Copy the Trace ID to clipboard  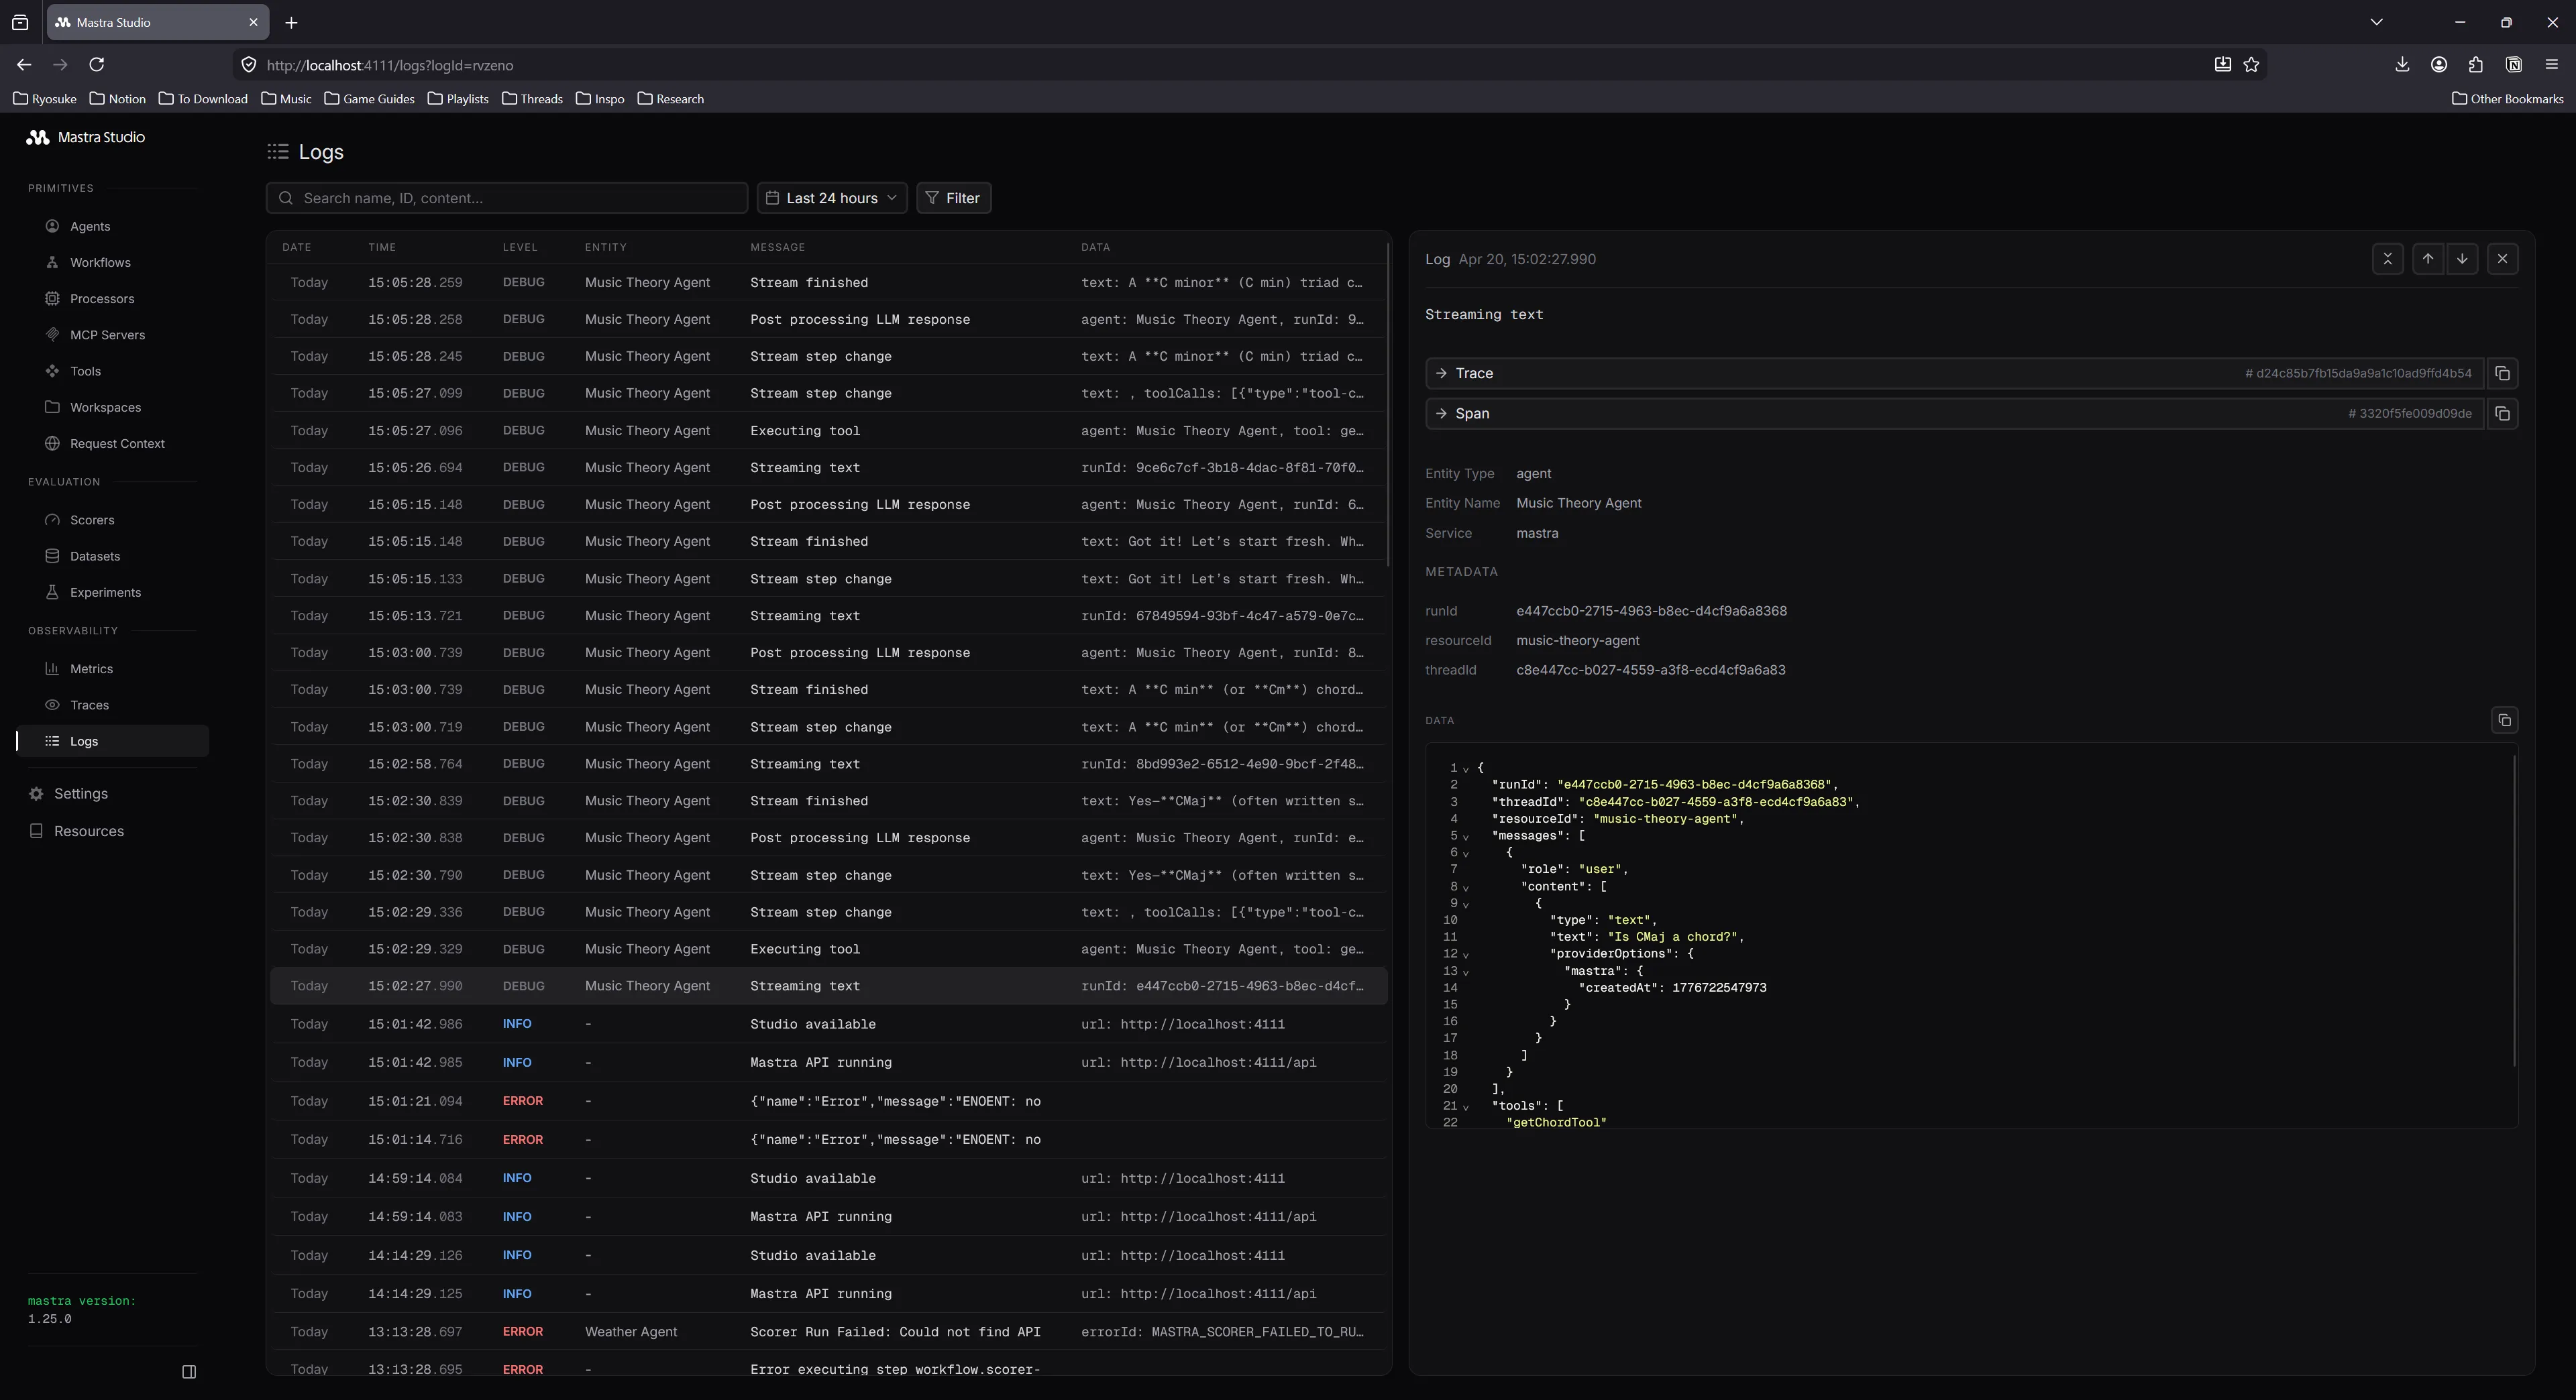(x=2504, y=373)
